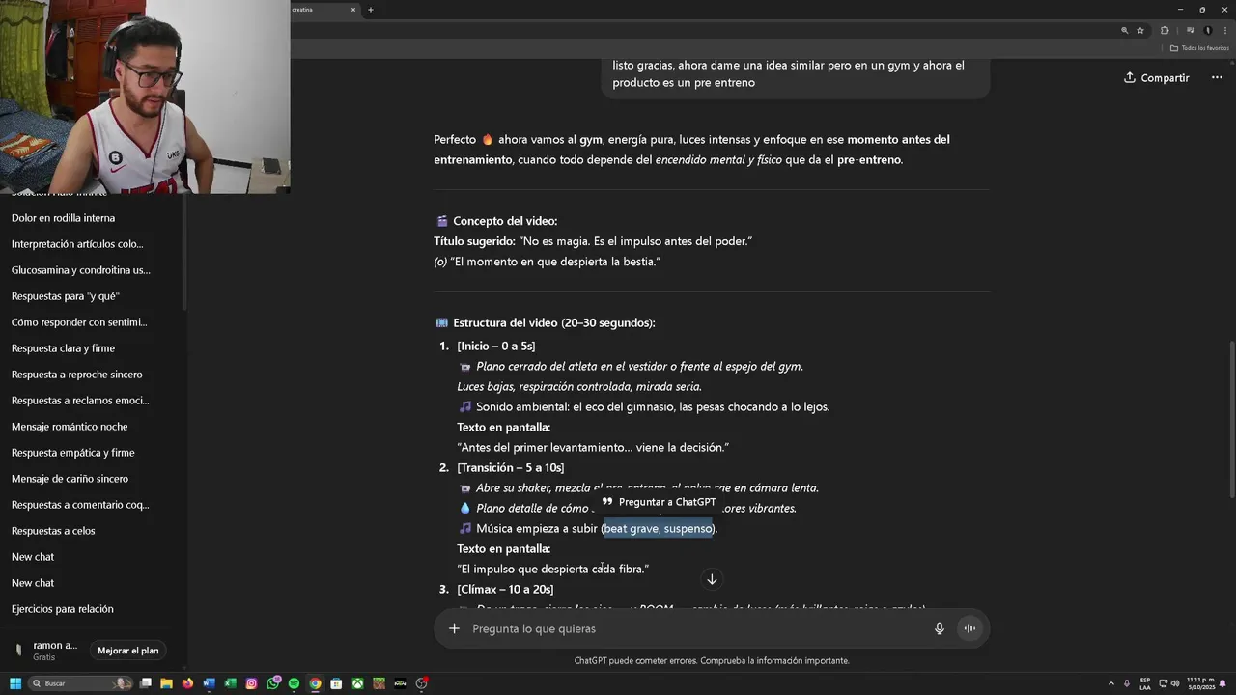Open the Chrome three-dot menu

coord(1223,30)
